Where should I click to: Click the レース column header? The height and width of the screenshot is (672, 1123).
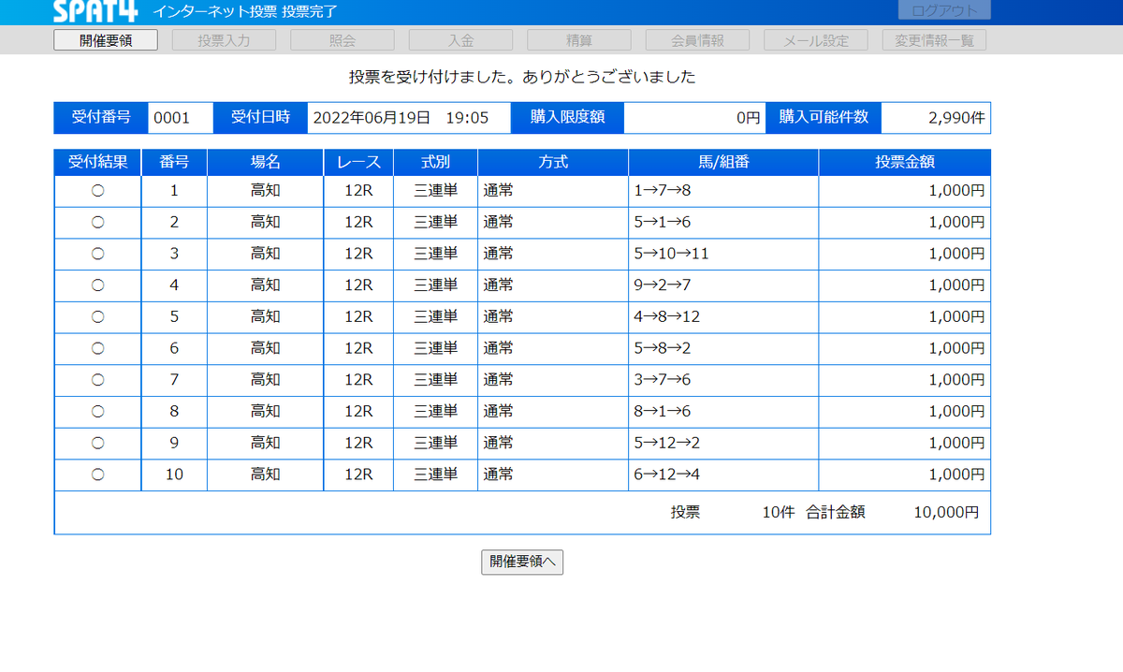358,162
